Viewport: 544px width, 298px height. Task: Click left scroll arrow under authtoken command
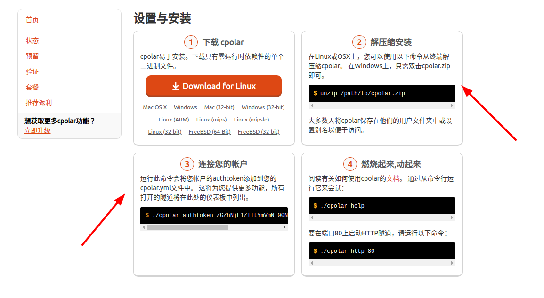point(144,227)
